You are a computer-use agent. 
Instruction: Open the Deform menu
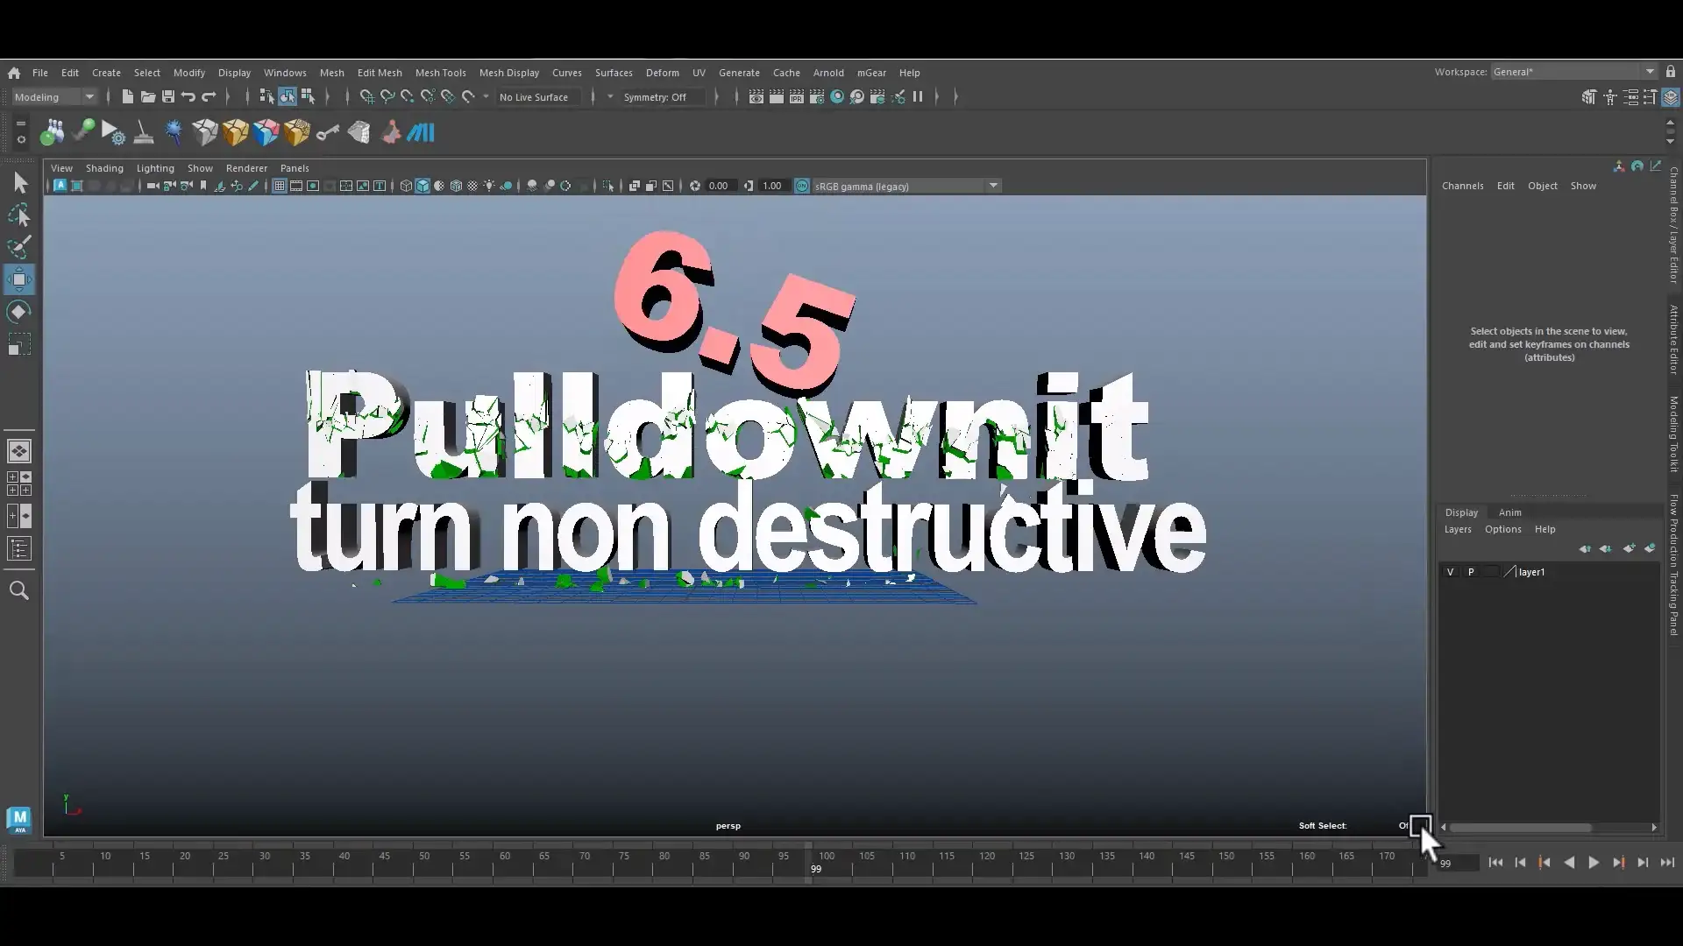(662, 73)
